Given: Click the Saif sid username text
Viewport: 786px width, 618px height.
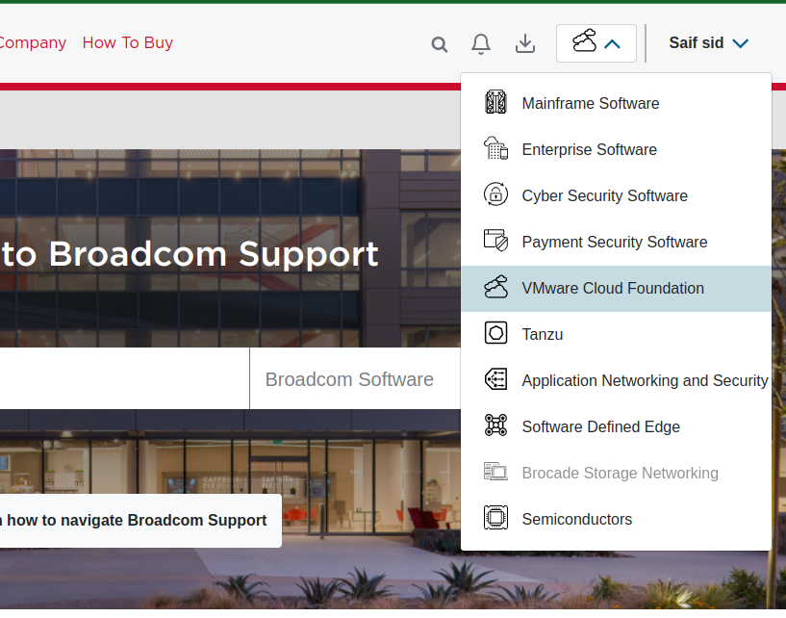Looking at the screenshot, I should pyautogui.click(x=697, y=43).
